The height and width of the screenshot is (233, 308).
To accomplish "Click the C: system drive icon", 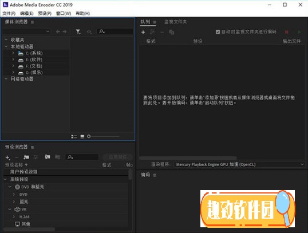I will pyautogui.click(x=21, y=53).
